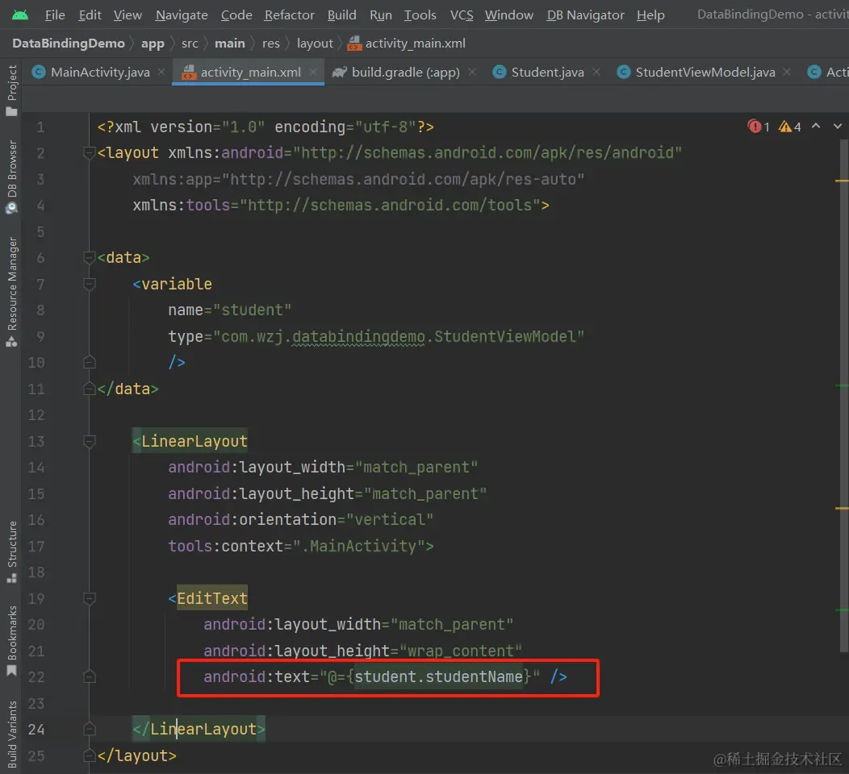The height and width of the screenshot is (774, 849).
Task: Click the xml file icon on activity_main.xml tab
Action: pos(188,72)
